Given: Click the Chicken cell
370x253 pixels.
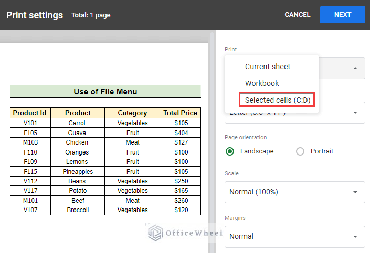Looking at the screenshot, I should coord(78,142).
